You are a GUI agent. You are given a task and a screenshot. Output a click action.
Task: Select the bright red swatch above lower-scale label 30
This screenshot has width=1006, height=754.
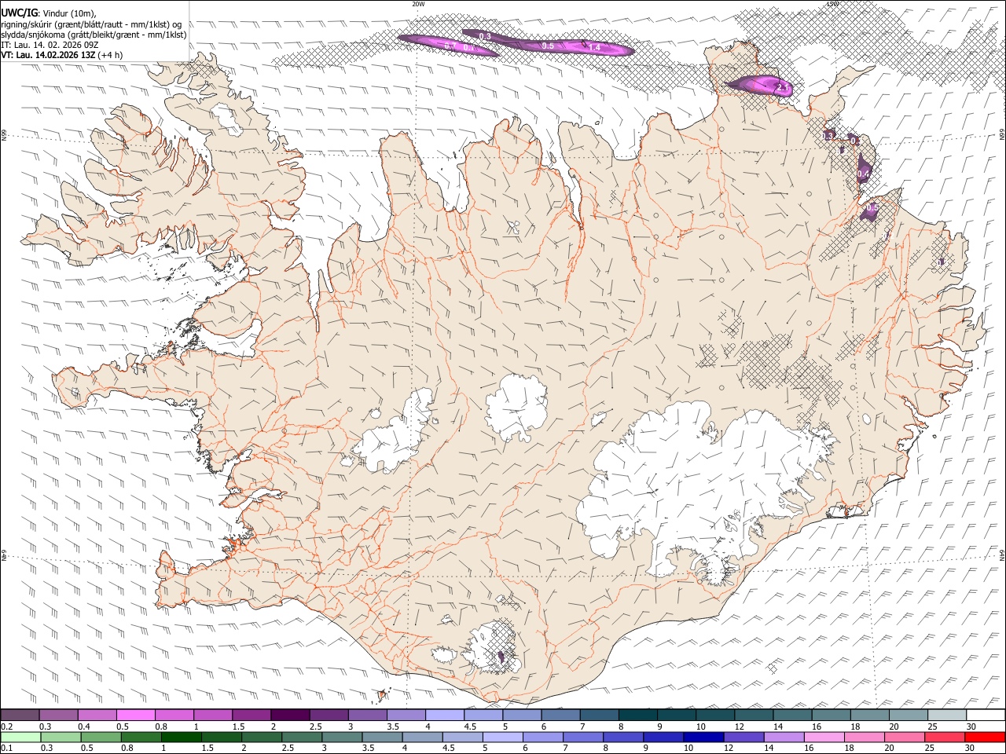click(x=986, y=737)
